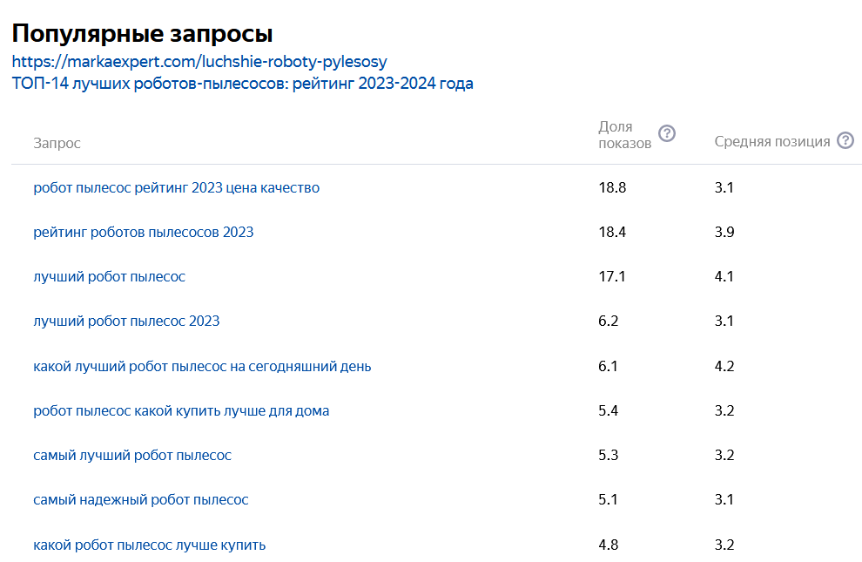Select the share value 18.4
Image resolution: width=862 pixels, height=562 pixels.
click(612, 232)
